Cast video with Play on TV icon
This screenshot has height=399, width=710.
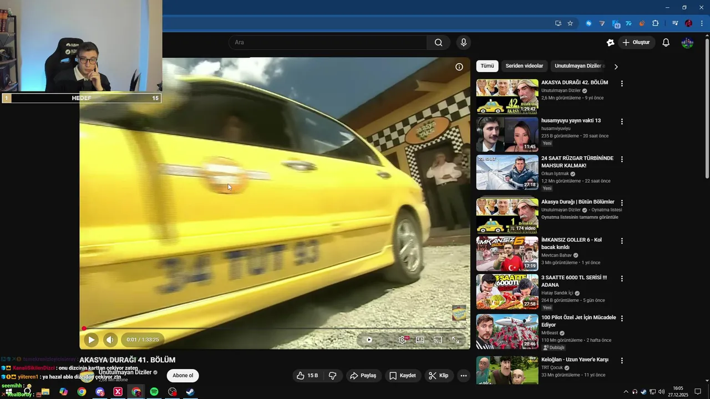coord(438,340)
